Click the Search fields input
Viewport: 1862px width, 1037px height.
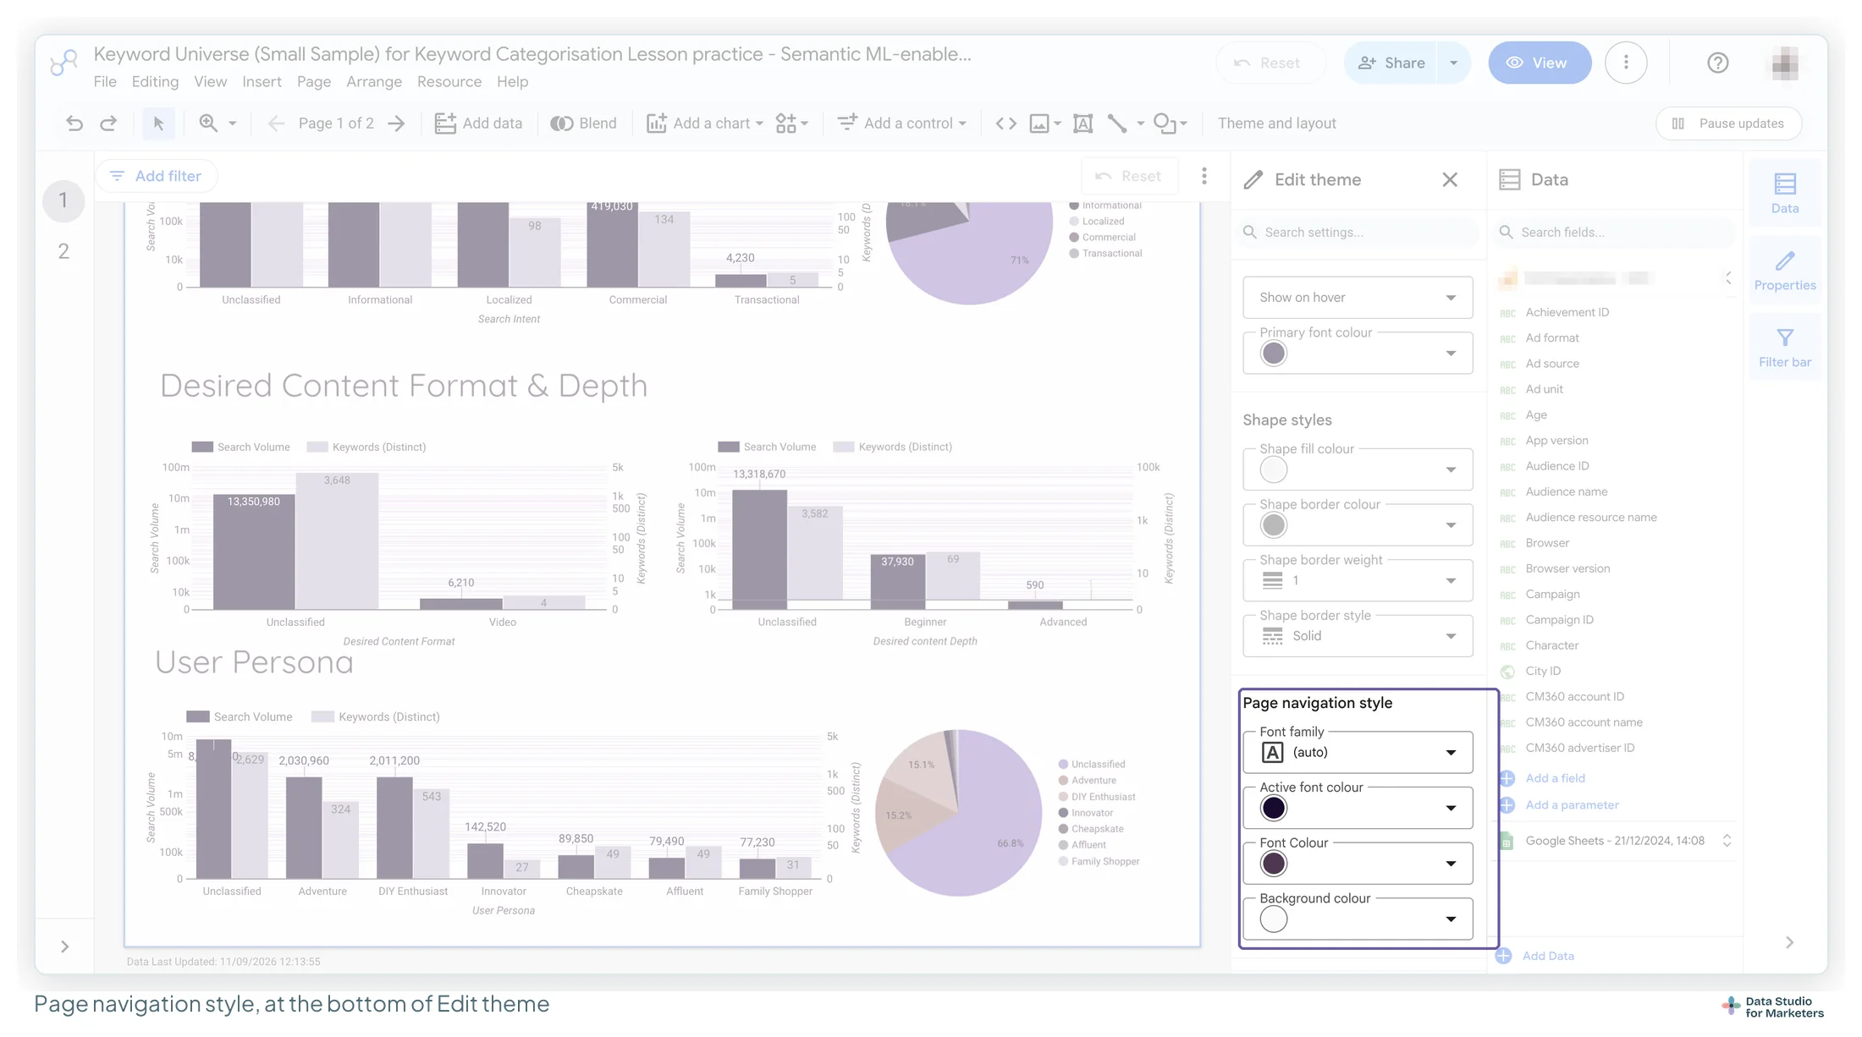click(1615, 232)
